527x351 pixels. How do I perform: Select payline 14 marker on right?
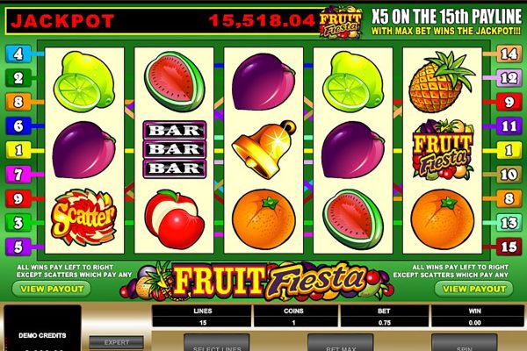point(509,54)
